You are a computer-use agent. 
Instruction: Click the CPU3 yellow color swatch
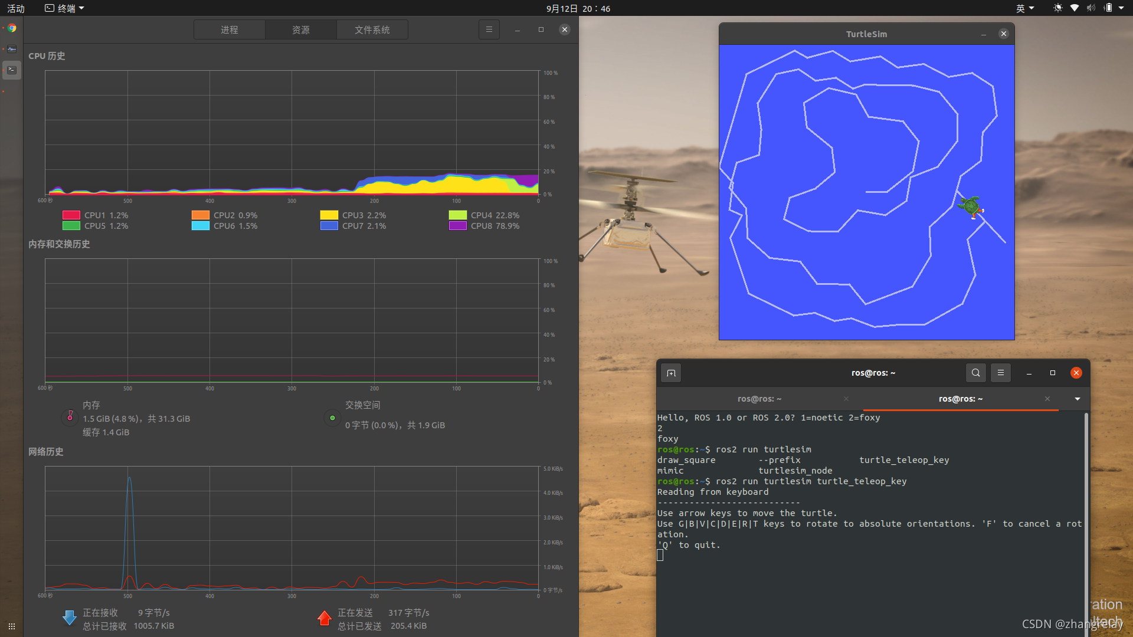329,215
